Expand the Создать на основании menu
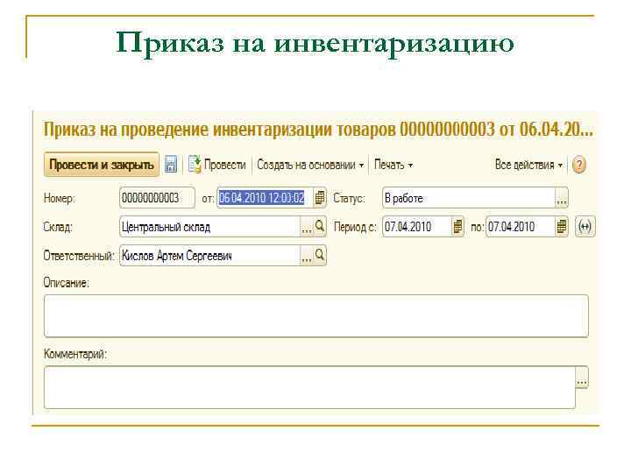631x473 pixels. [310, 165]
